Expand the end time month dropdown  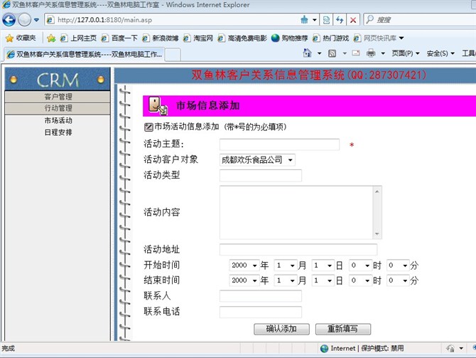284,280
